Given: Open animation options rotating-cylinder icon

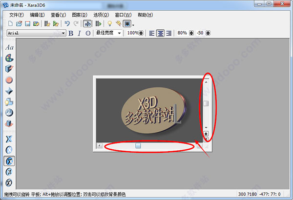Looking at the screenshot, I should click(x=9, y=123).
